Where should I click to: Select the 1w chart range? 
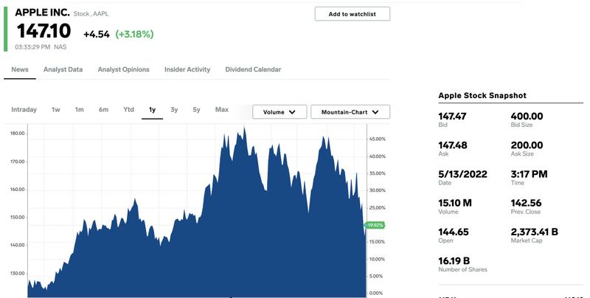(x=56, y=109)
